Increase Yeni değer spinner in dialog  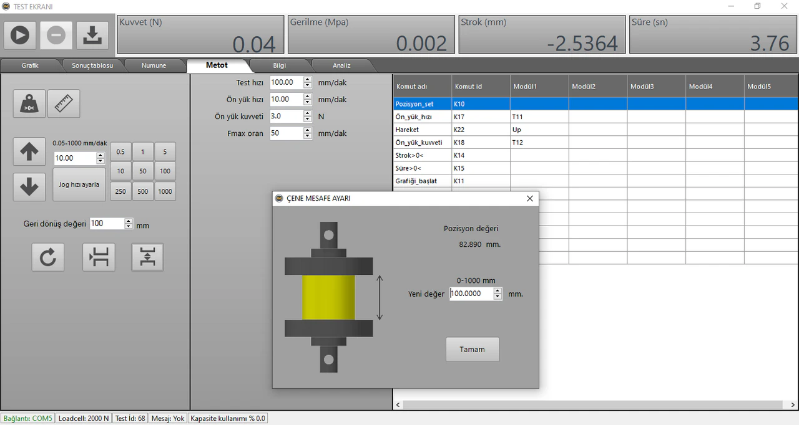click(498, 290)
